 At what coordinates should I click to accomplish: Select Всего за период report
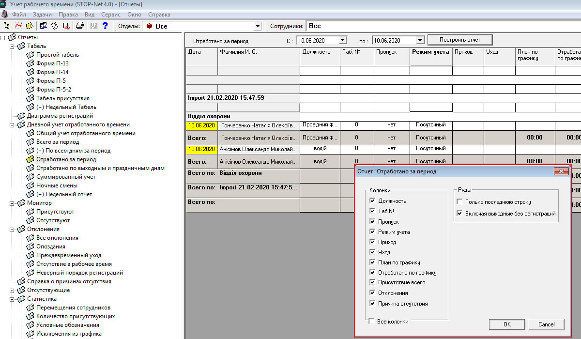tap(58, 142)
